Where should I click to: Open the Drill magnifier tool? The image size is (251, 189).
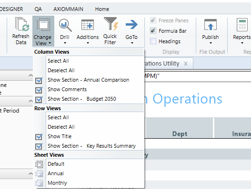click(x=65, y=25)
